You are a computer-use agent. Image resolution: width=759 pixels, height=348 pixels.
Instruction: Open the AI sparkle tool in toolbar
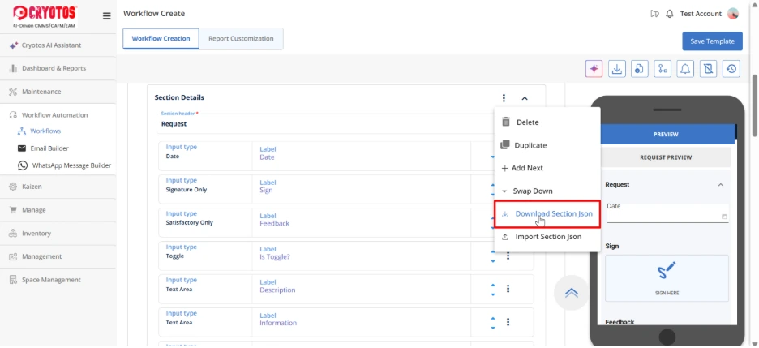(x=594, y=69)
